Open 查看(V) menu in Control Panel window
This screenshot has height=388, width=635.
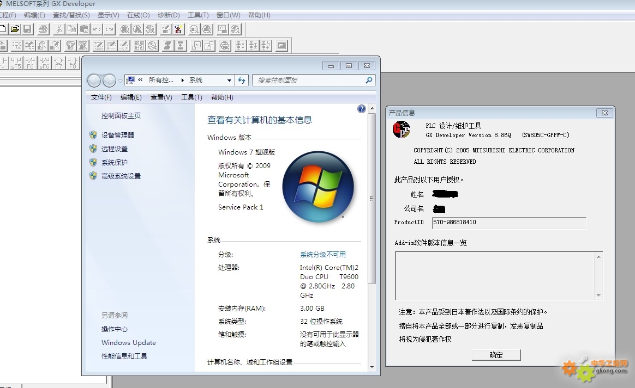pyautogui.click(x=161, y=97)
